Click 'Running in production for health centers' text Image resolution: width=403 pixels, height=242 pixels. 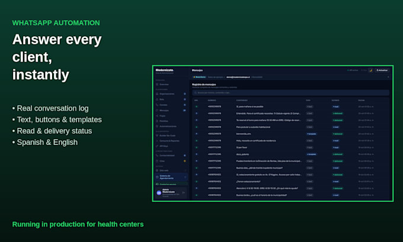(x=78, y=224)
